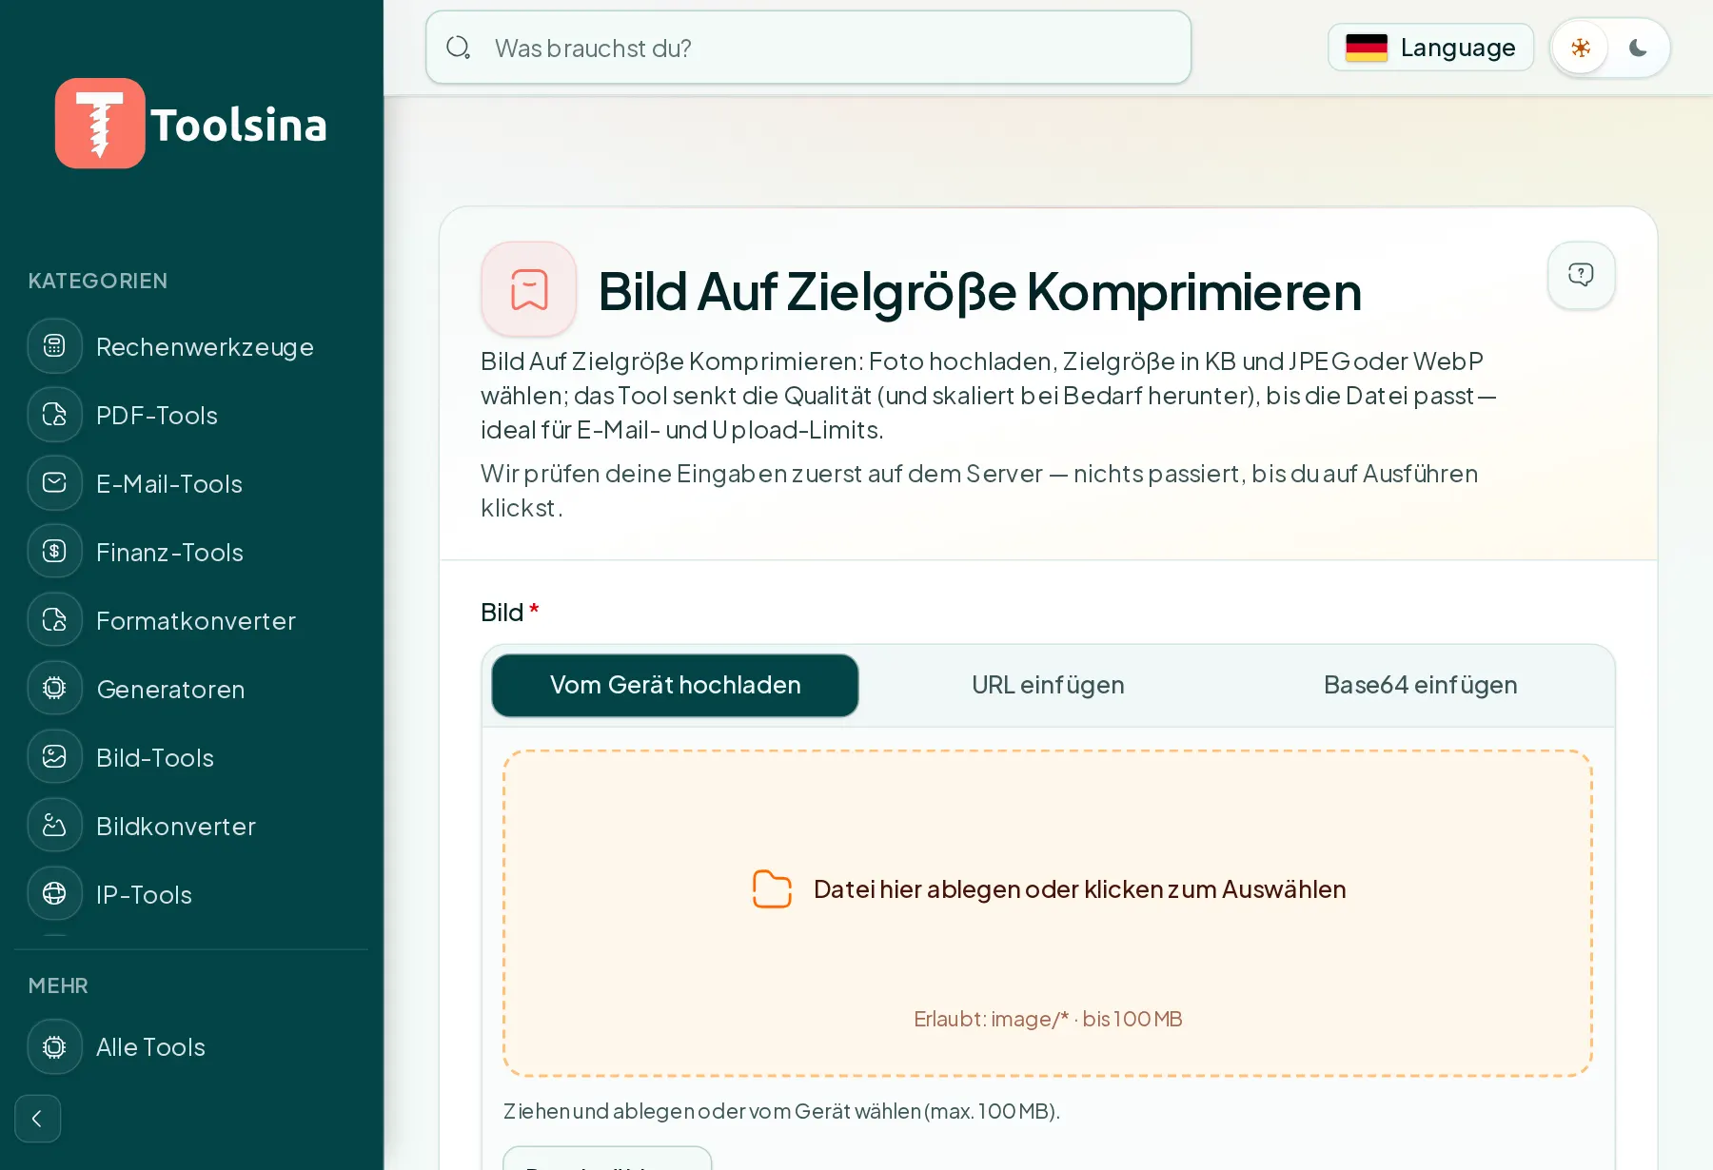Open Alle Tools link

click(x=190, y=1047)
